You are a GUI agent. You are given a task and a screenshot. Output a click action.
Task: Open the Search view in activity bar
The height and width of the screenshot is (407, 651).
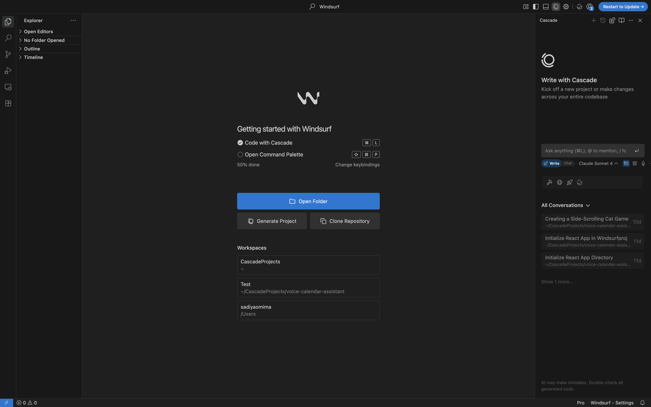click(8, 38)
